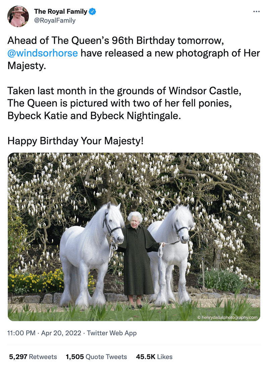
Task: Click the "The Royal Family" display name
Action: [61, 11]
